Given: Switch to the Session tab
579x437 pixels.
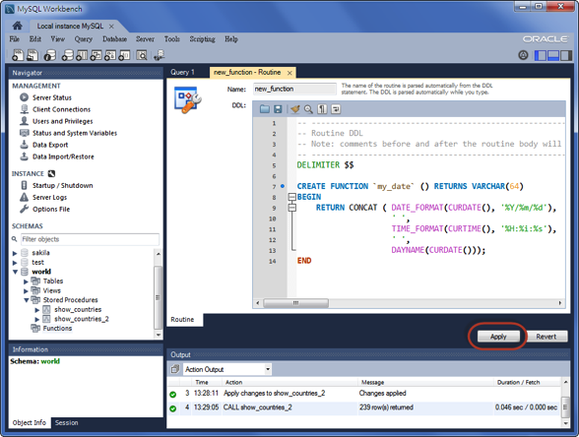Looking at the screenshot, I should 67,422.
